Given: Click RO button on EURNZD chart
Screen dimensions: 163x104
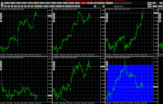Looking at the screenshot, I should [x=54, y=70].
